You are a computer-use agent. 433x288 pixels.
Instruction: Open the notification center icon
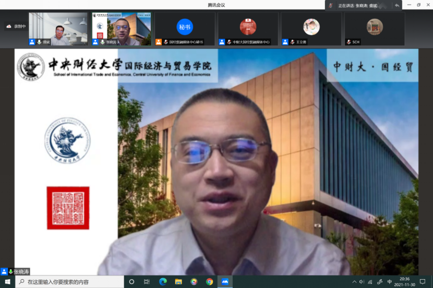tap(423, 282)
